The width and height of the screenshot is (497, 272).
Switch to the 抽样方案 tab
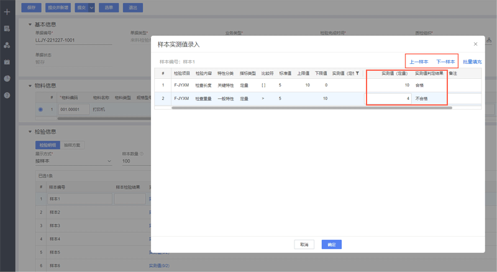(x=72, y=145)
